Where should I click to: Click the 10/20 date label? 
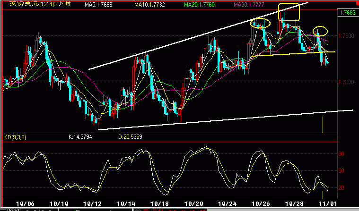pos(193,203)
